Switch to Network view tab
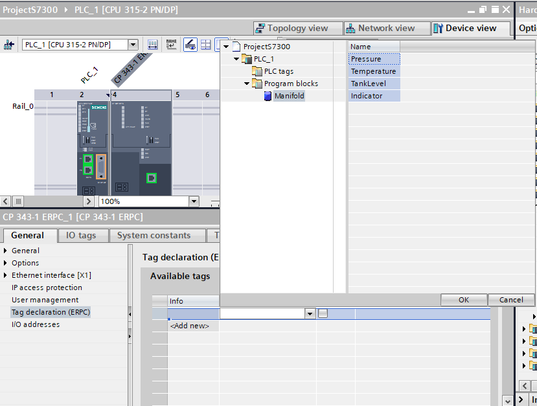The width and height of the screenshot is (537, 406). 387,28
